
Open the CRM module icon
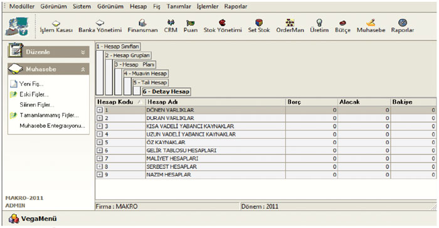point(171,23)
